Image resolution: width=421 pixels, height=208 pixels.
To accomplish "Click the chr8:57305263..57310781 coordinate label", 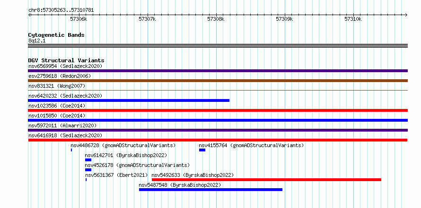I will point(61,10).
